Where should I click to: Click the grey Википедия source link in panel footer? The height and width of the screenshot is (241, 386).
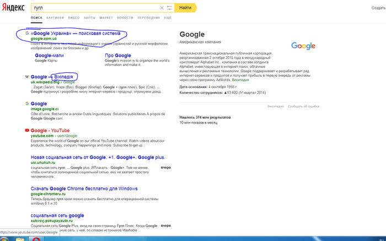pyautogui.click(x=276, y=106)
